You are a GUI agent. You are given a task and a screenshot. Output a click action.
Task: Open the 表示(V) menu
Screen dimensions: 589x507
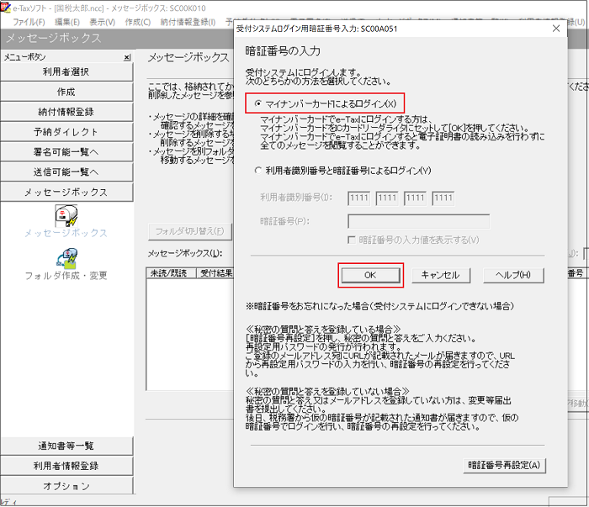(x=103, y=21)
